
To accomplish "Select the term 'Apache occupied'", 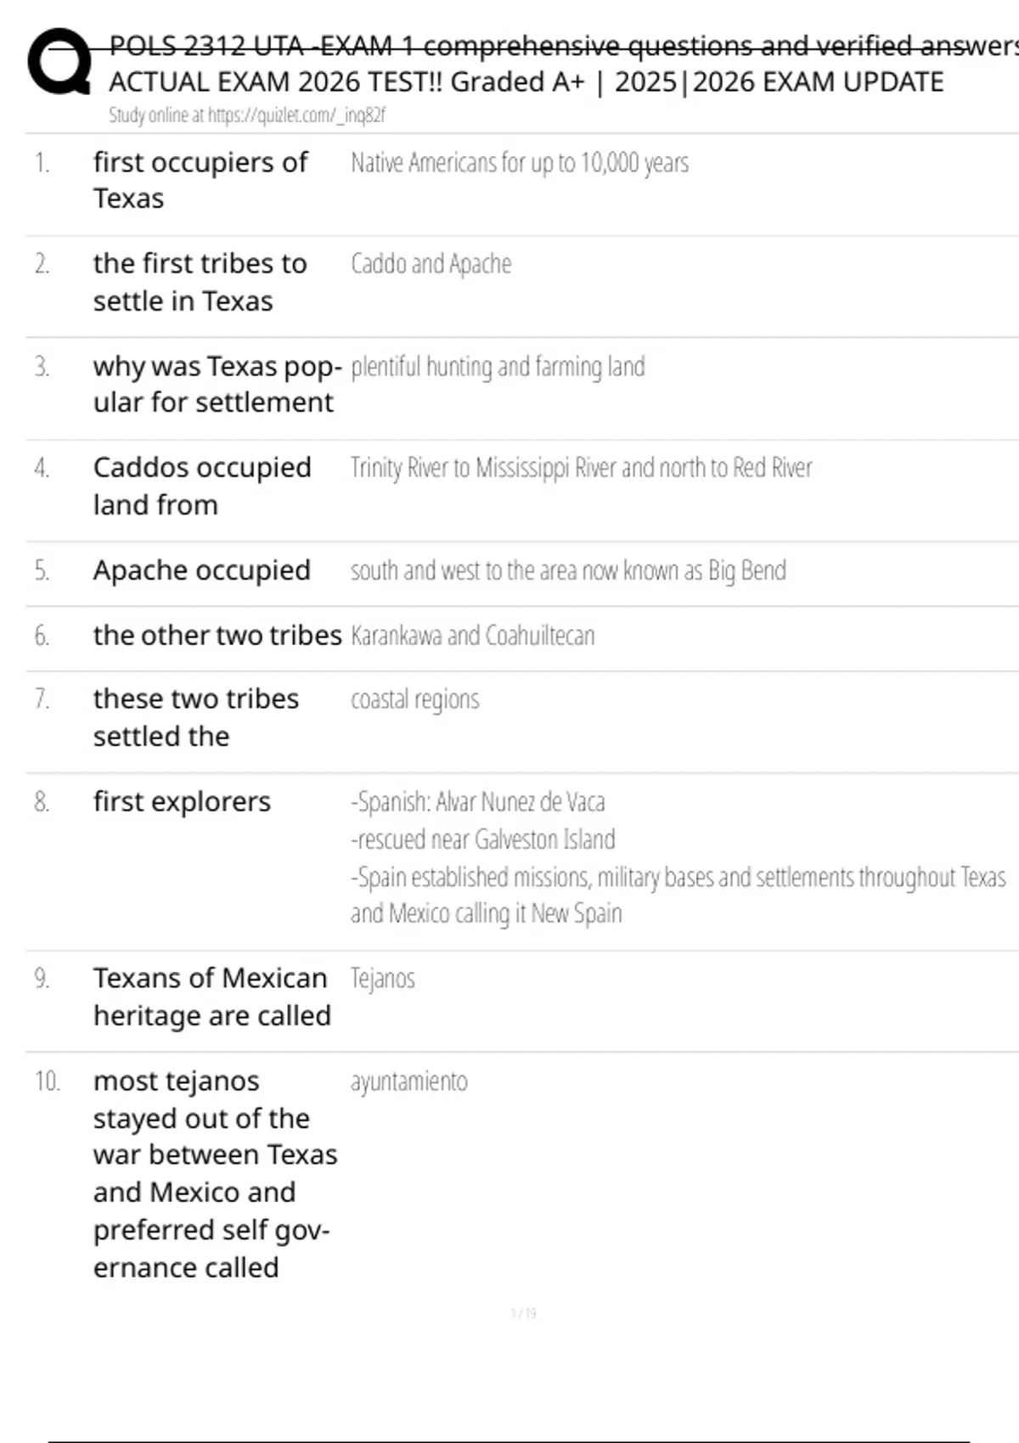I will point(201,570).
